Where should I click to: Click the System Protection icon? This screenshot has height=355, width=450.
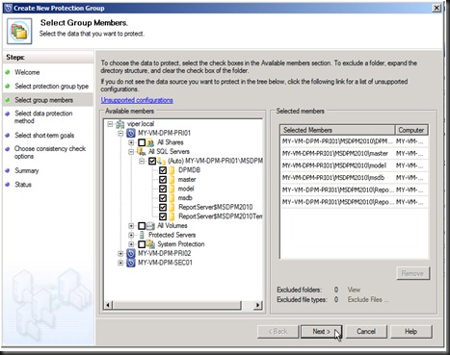point(150,244)
